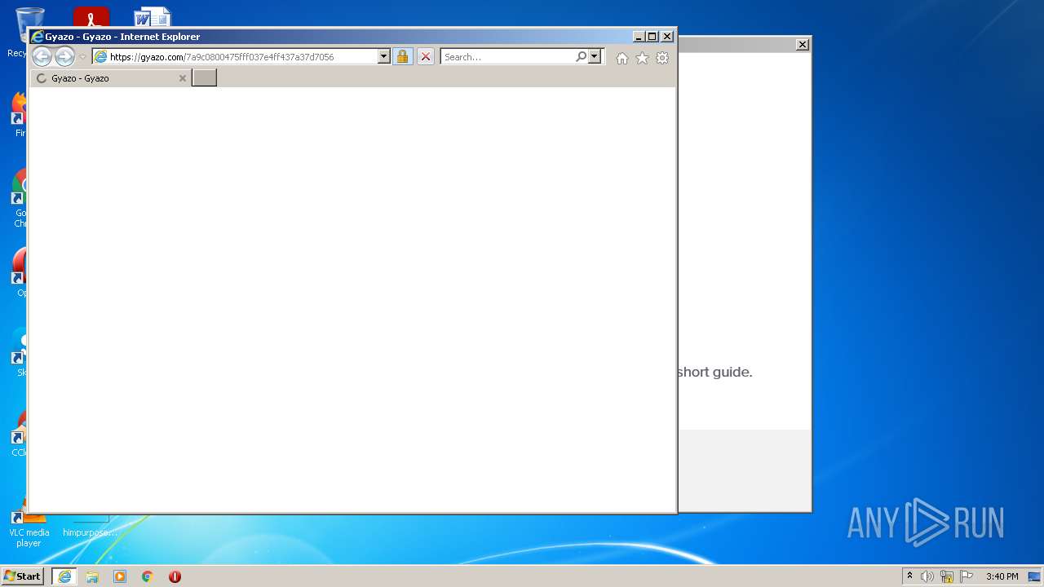Image resolution: width=1044 pixels, height=587 pixels.
Task: Click Show desktop button at taskbar end
Action: 1036,576
